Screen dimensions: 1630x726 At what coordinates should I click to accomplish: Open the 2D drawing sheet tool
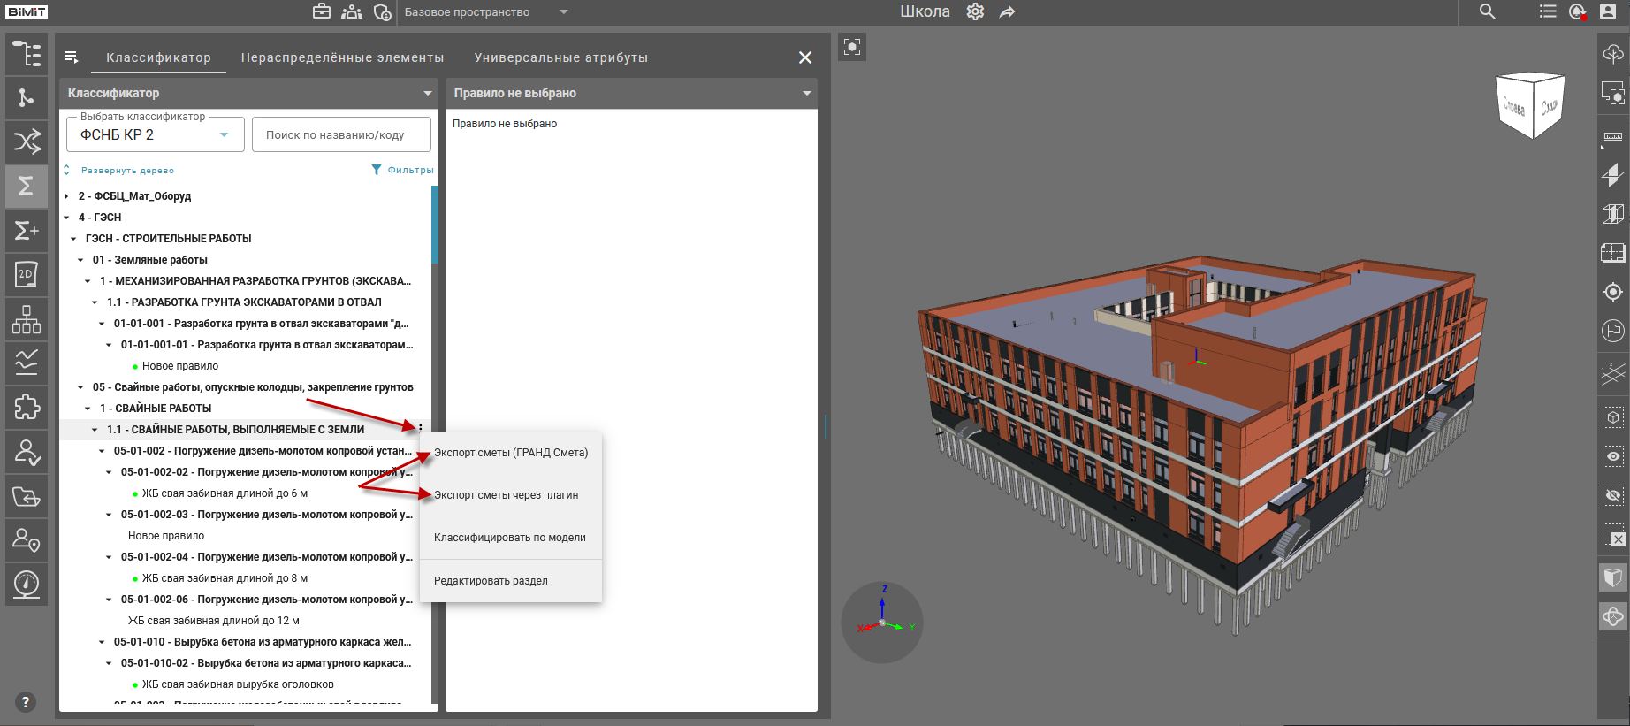[27, 274]
